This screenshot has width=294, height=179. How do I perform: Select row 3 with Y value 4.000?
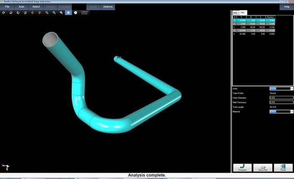[254, 27]
